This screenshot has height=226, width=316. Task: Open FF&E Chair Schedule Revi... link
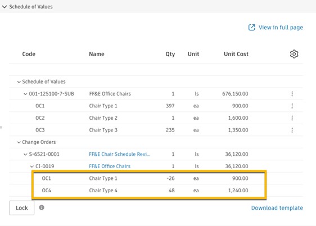[x=119, y=154]
